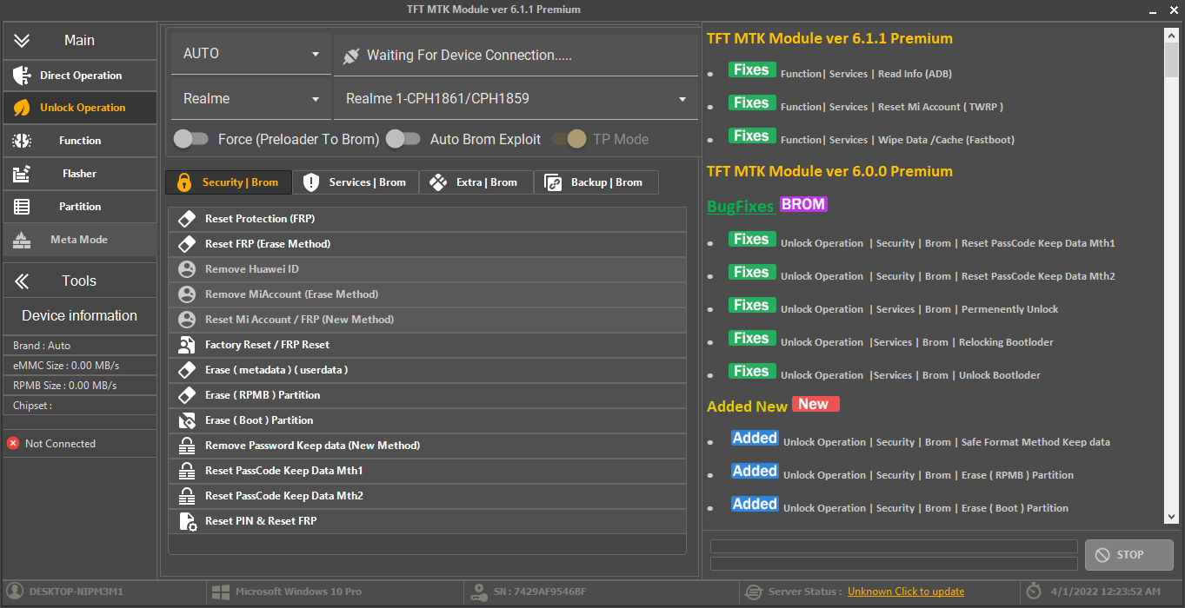Open the Unknown Click to update link
The width and height of the screenshot is (1185, 608).
pyautogui.click(x=905, y=591)
